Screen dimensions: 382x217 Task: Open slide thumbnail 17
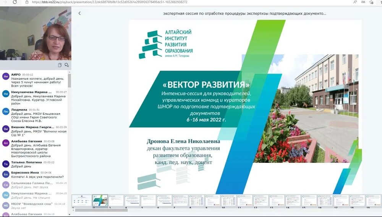pos(341,201)
